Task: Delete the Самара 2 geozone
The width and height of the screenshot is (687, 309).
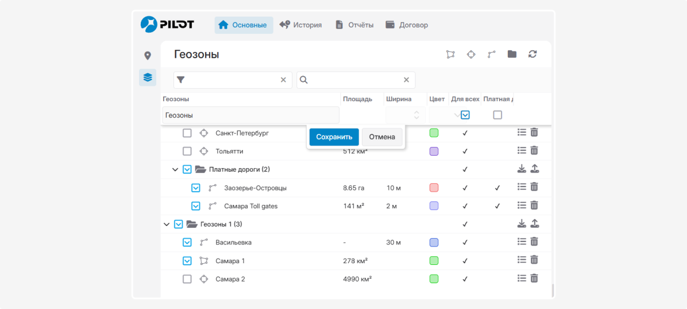Action: (x=534, y=279)
